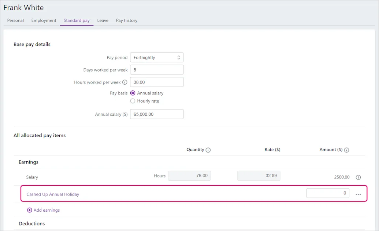The image size is (379, 231).
Task: Click the Hours worked per week field
Action: click(157, 82)
